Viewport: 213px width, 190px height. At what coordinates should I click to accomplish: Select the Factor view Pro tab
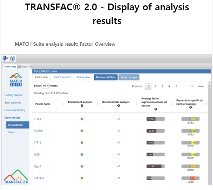[63, 77]
